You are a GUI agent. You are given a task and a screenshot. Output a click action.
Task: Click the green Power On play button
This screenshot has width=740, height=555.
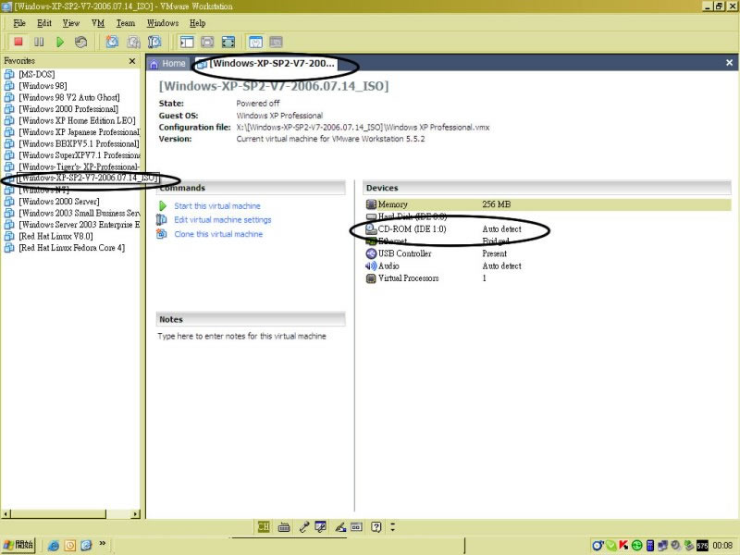pos(60,42)
